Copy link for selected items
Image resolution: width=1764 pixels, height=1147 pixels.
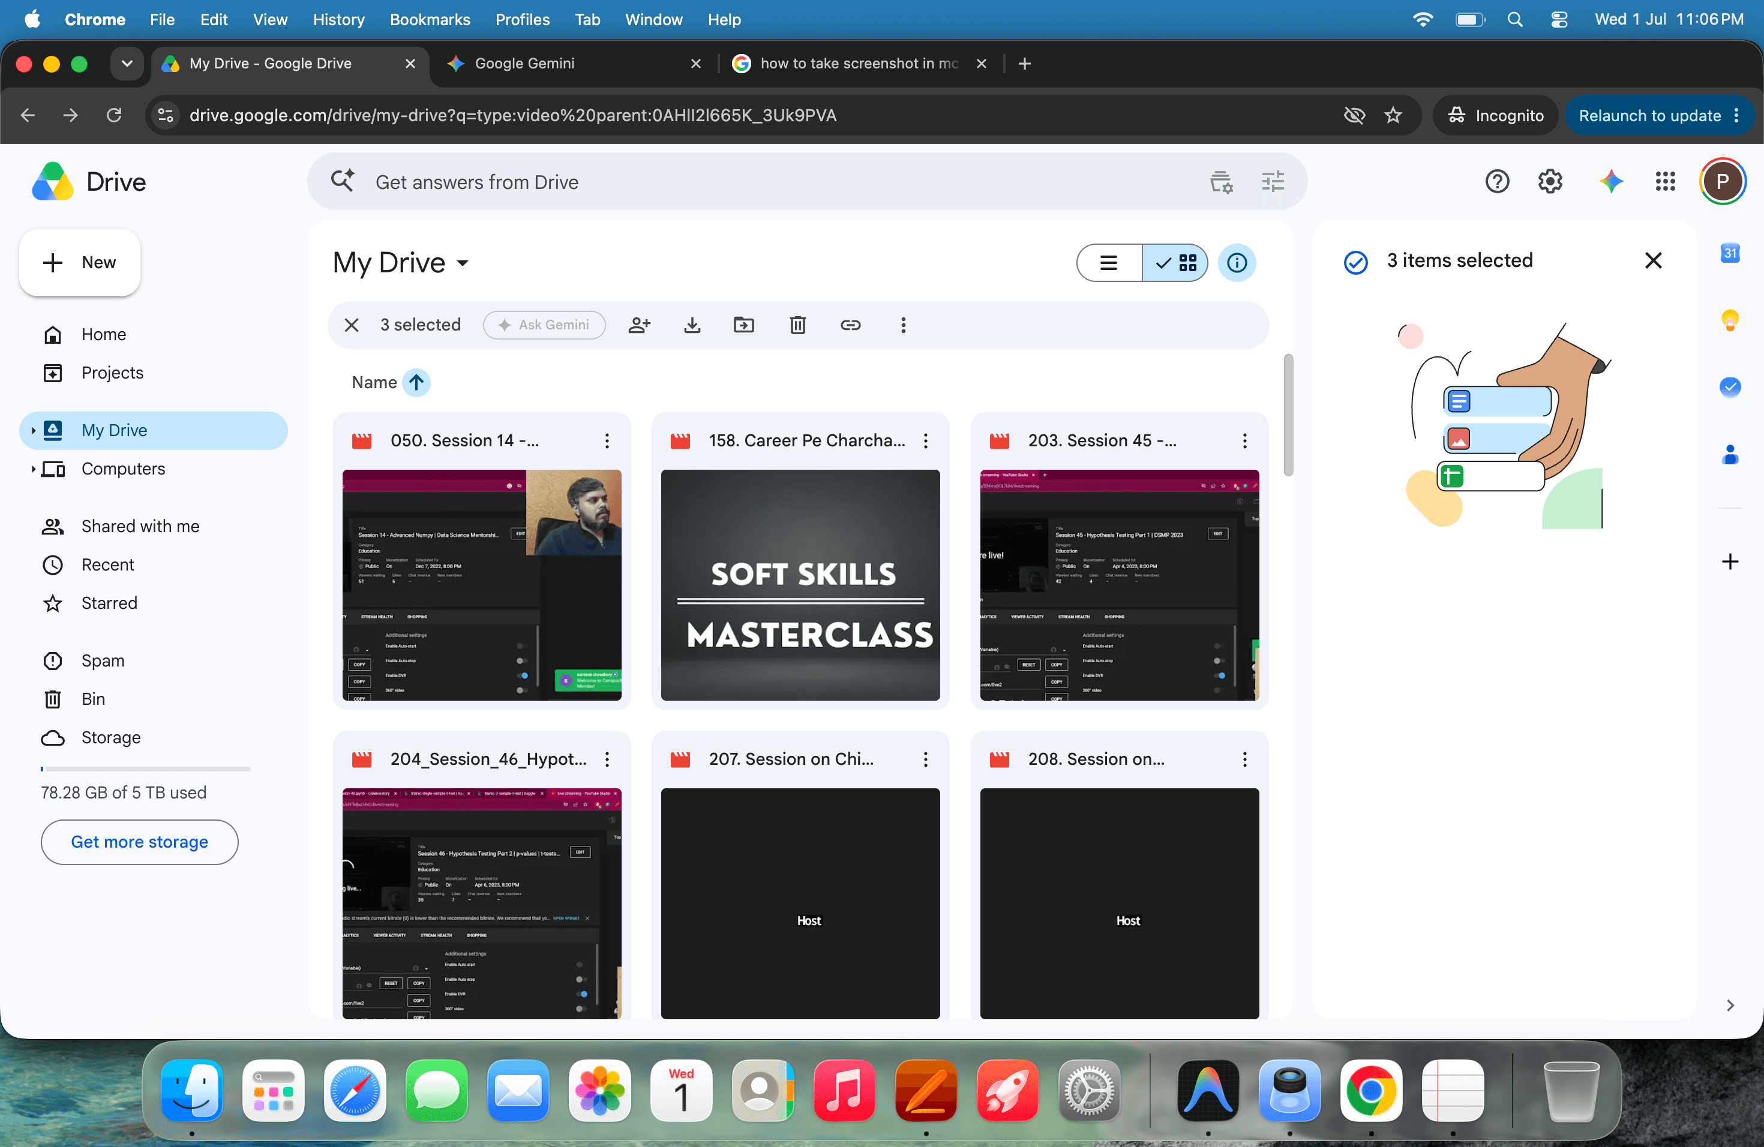point(850,325)
